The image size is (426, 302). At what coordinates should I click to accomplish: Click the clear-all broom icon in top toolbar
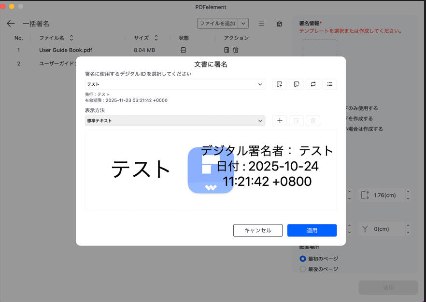[x=279, y=24]
